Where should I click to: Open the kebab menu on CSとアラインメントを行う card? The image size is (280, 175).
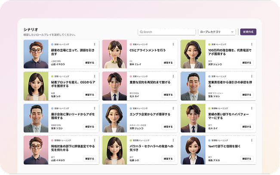[x=174, y=44]
